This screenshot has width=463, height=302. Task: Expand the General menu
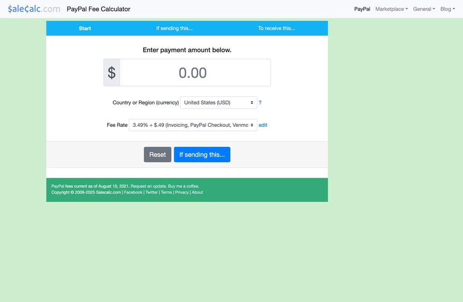pos(424,9)
